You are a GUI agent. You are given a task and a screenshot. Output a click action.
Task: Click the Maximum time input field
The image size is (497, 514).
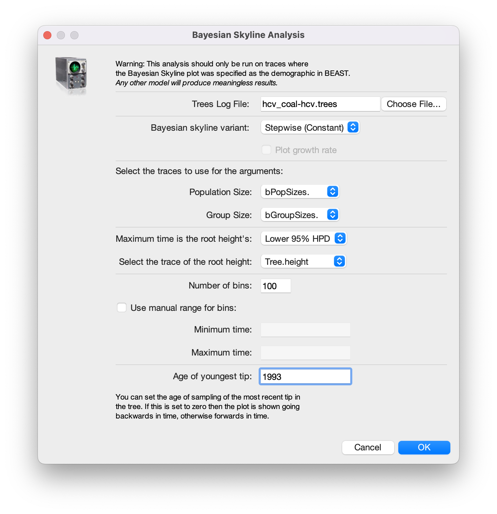tap(305, 353)
